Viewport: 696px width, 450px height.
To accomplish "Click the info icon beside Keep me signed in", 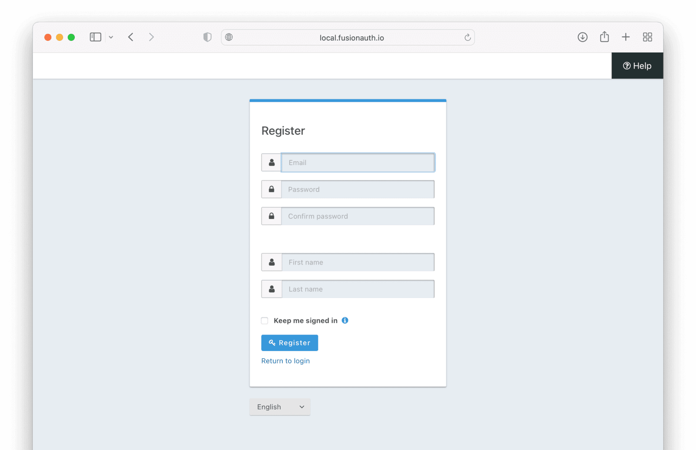I will [345, 321].
